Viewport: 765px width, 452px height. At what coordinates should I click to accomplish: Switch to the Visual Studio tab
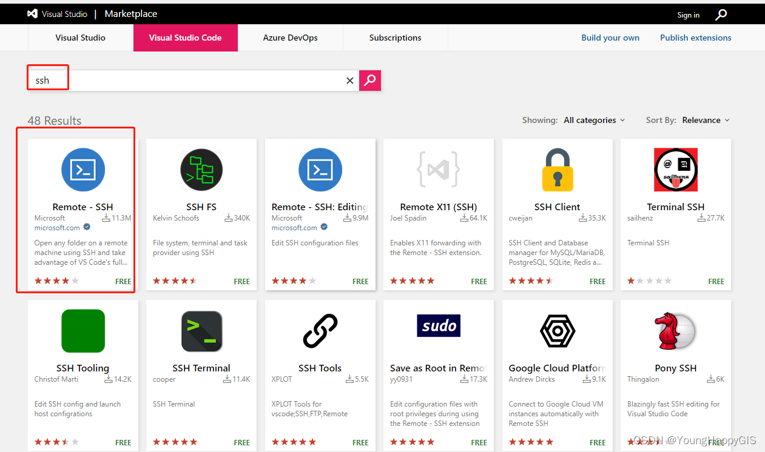pos(80,38)
